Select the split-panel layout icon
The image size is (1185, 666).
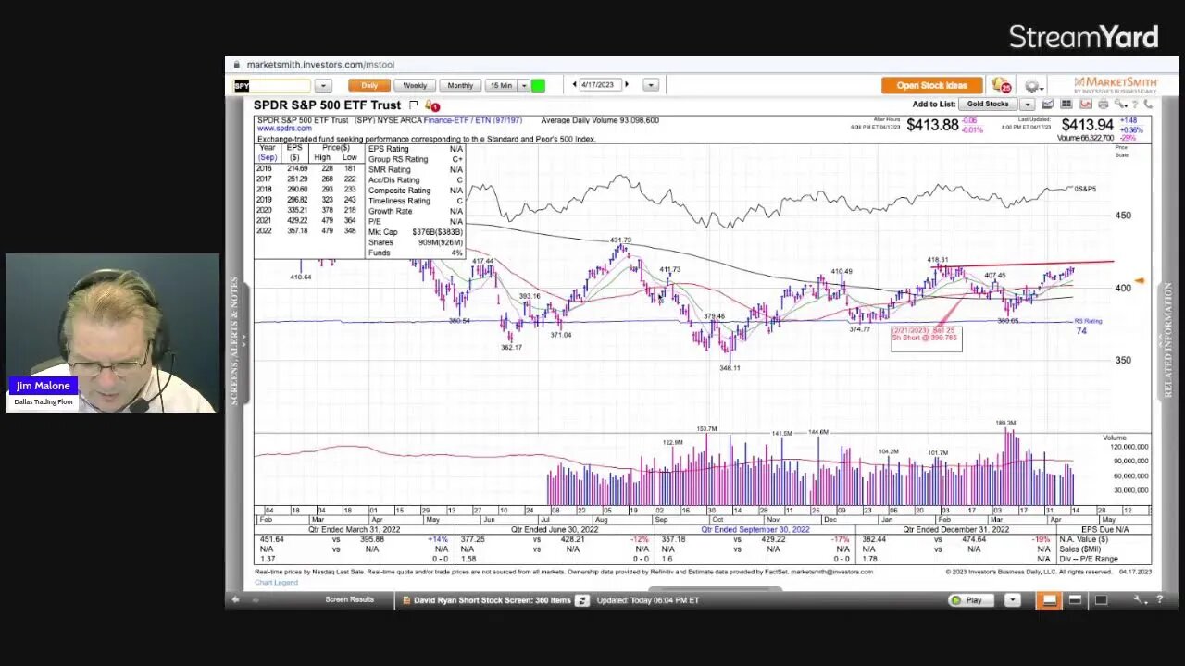point(1075,600)
